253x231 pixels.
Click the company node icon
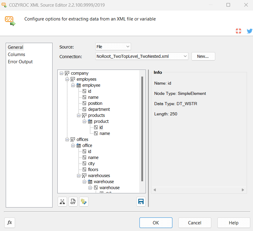click(x=67, y=73)
